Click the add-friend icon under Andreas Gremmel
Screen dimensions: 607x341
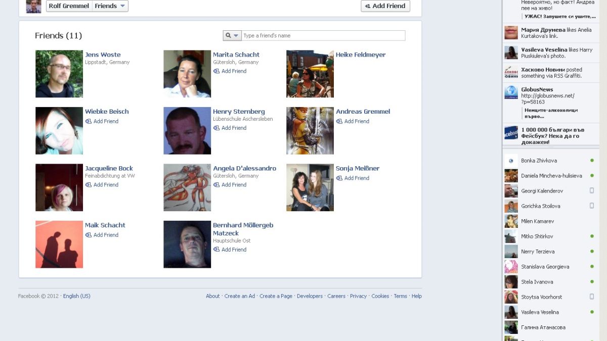point(339,121)
